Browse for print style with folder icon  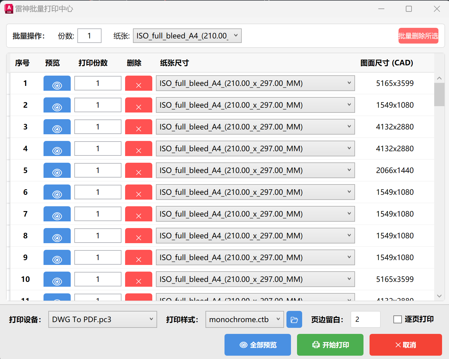click(x=294, y=319)
